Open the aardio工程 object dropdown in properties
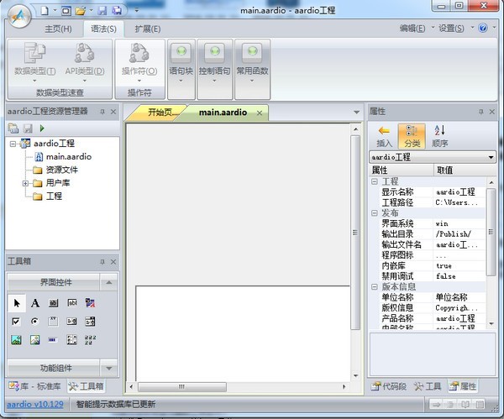Image resolution: width=504 pixels, height=419 pixels. [491, 157]
